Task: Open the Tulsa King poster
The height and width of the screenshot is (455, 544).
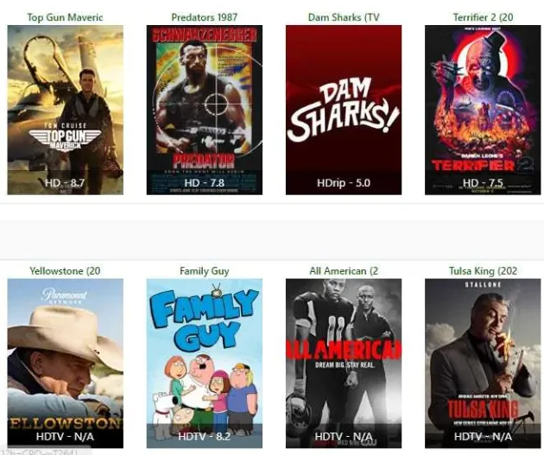Action: (x=483, y=363)
